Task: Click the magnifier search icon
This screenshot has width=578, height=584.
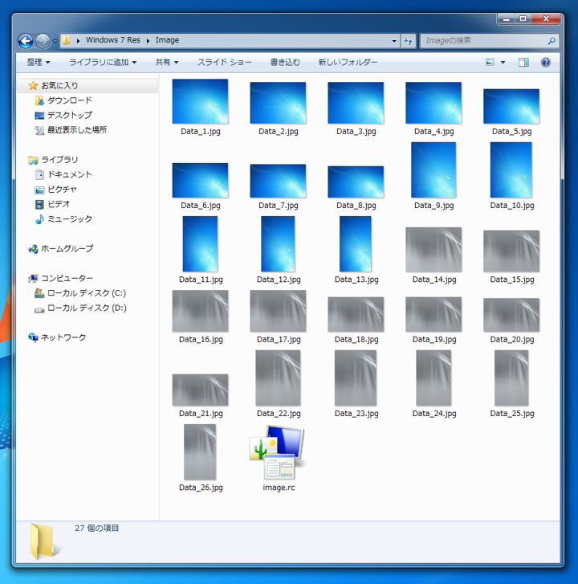Action: (x=552, y=41)
